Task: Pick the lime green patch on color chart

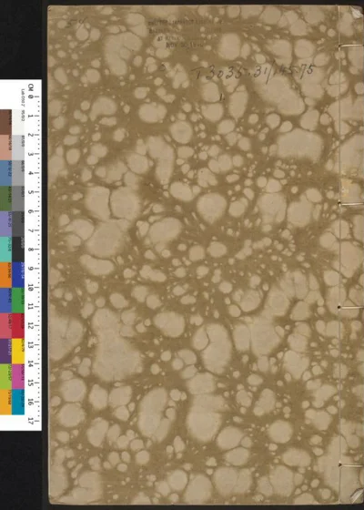Action: click(x=5, y=377)
